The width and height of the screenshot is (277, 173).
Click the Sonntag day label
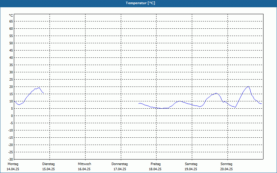click(226, 164)
